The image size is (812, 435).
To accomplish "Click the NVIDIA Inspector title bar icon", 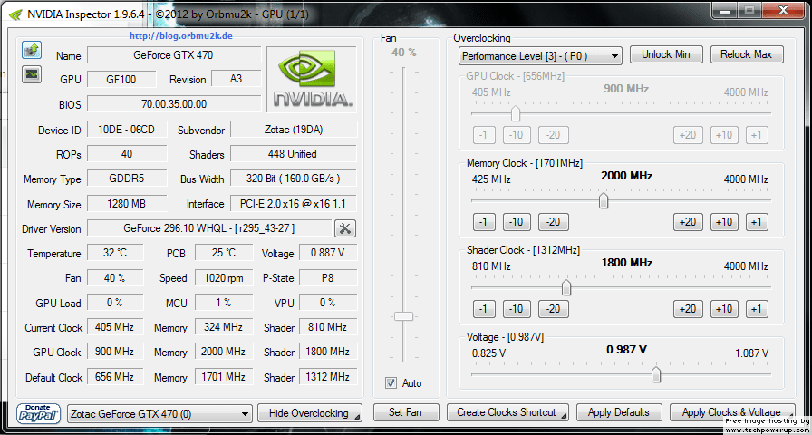I will pos(14,14).
